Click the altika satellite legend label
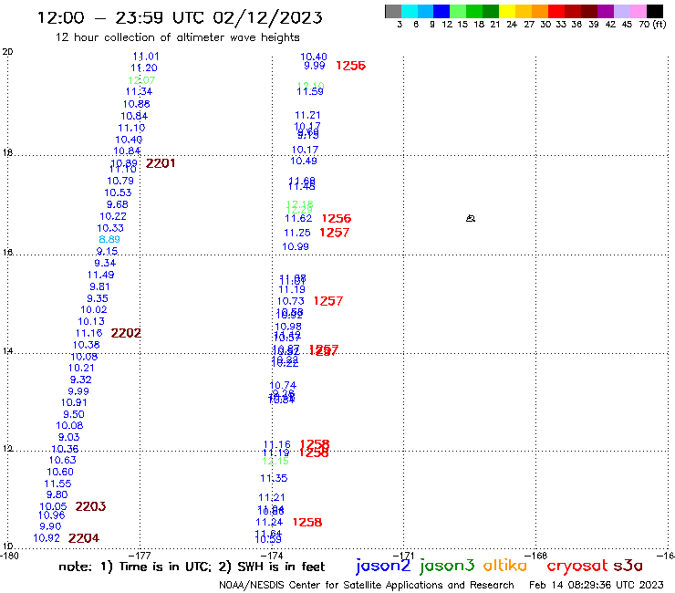675x593 pixels. pyautogui.click(x=505, y=566)
